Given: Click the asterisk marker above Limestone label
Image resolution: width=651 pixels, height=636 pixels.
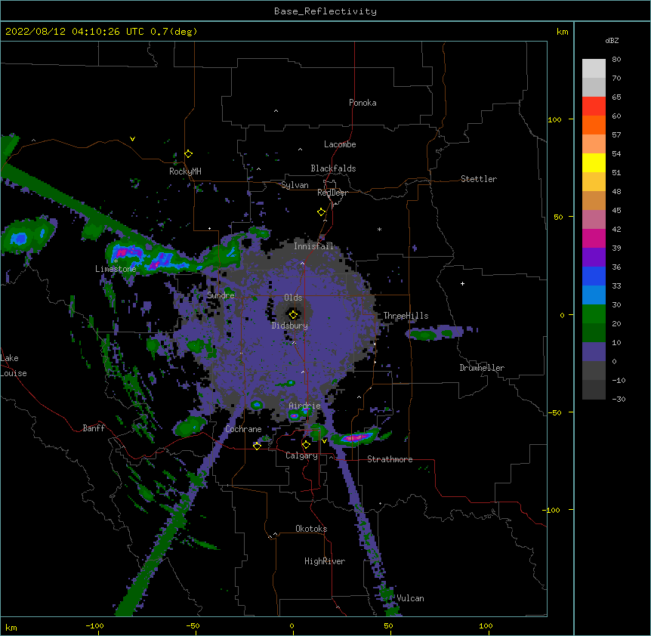Looking at the screenshot, I should coord(116,261).
